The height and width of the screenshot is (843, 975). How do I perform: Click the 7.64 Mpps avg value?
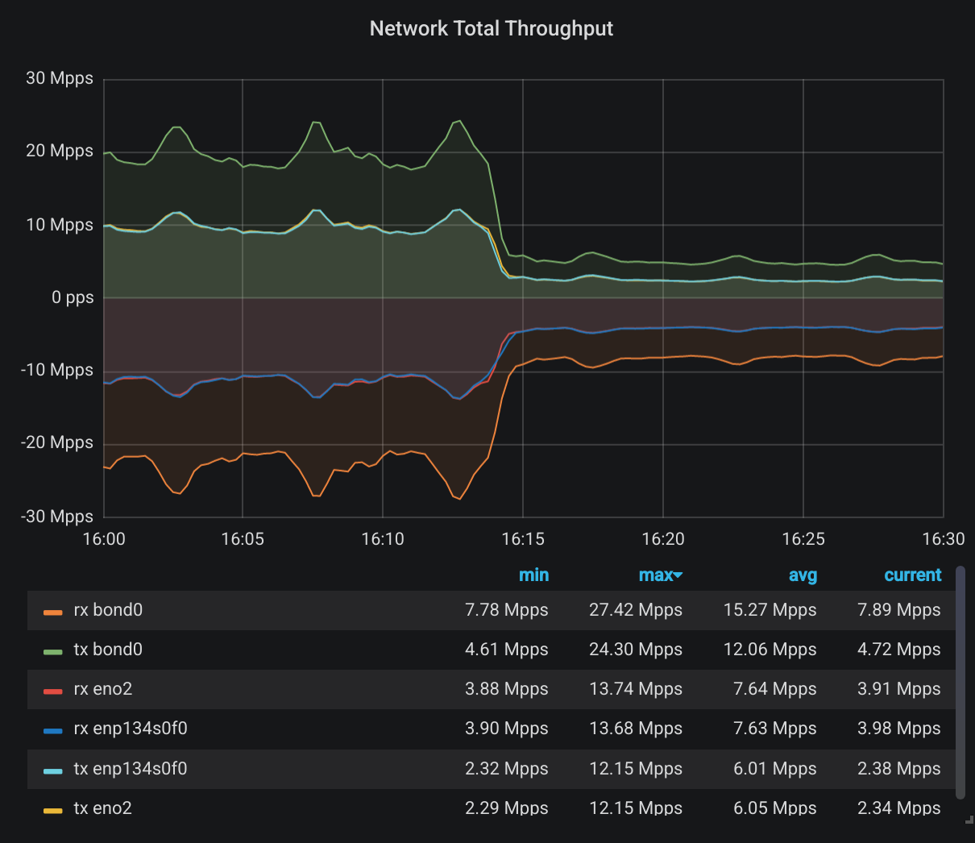pyautogui.click(x=775, y=689)
